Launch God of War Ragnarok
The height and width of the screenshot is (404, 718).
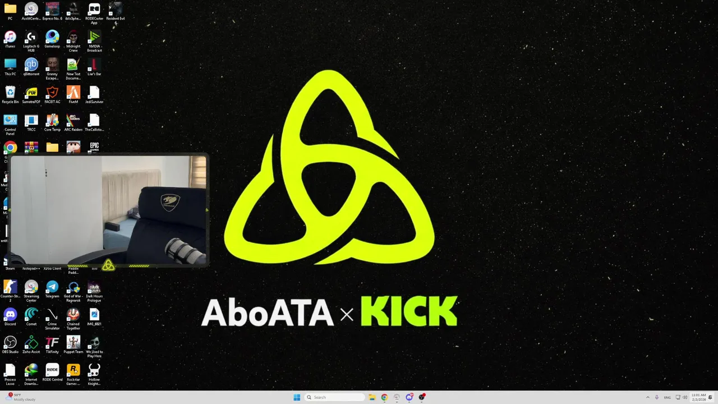73,291
